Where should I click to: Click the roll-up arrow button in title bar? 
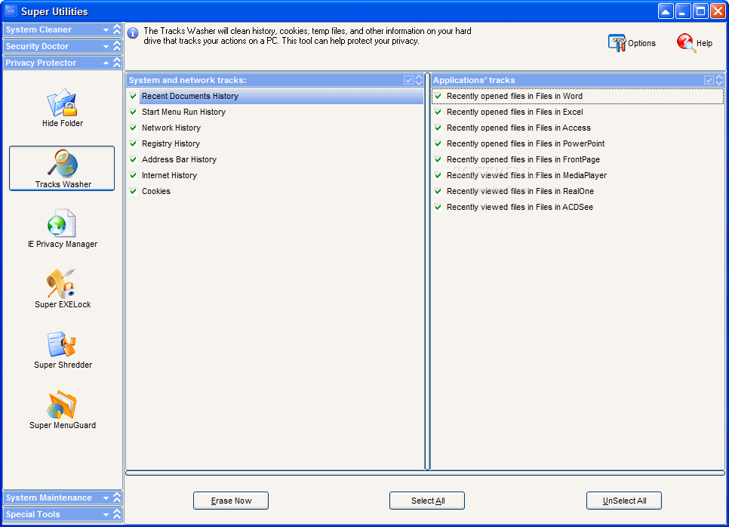(x=666, y=11)
